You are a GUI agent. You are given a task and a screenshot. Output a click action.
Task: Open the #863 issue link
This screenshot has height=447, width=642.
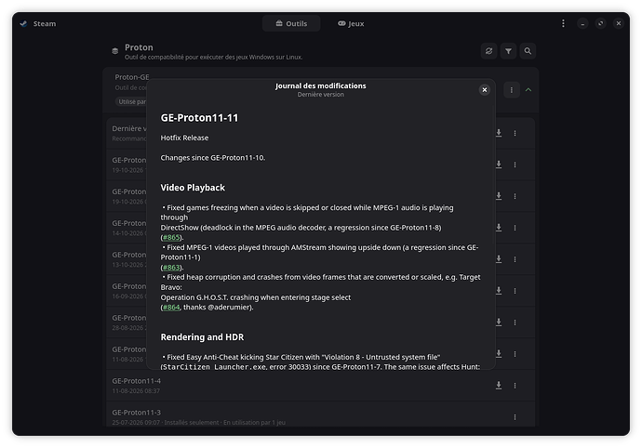(171, 267)
